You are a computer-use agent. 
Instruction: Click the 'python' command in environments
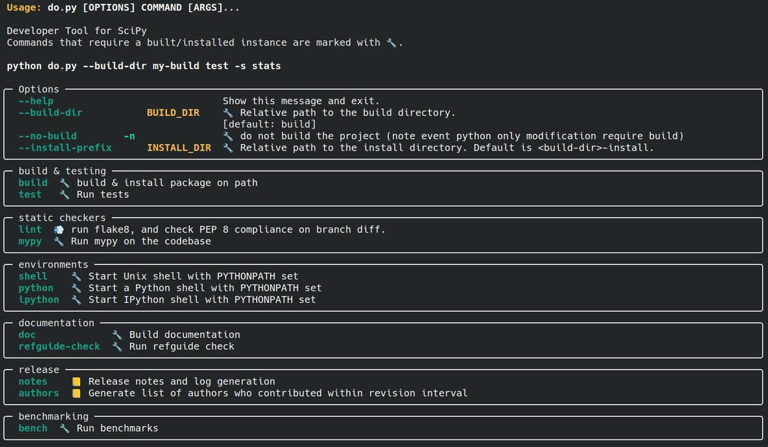(x=36, y=288)
